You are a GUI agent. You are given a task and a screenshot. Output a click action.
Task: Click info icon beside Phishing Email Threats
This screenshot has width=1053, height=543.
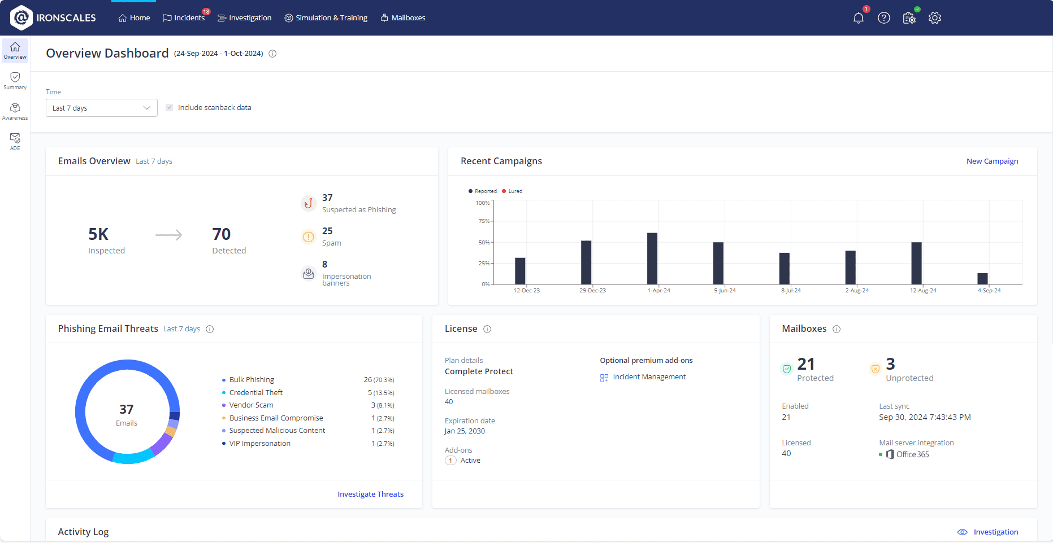coord(210,329)
